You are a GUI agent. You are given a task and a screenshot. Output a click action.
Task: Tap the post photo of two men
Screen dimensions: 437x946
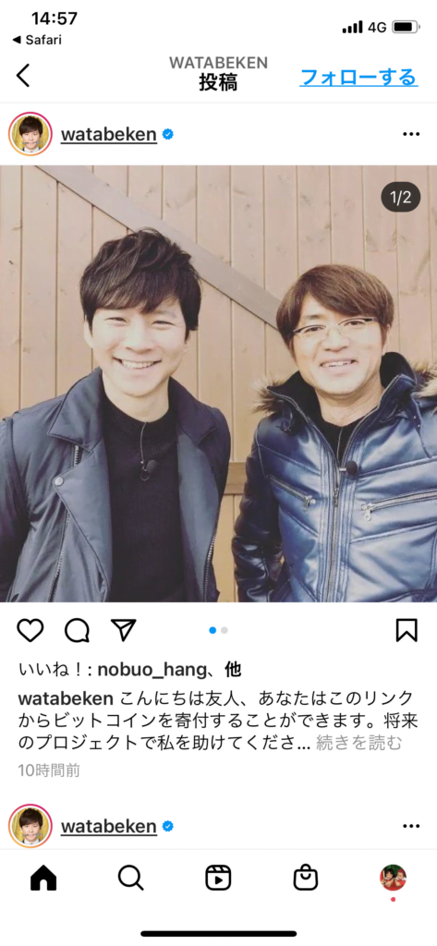tap(218, 383)
